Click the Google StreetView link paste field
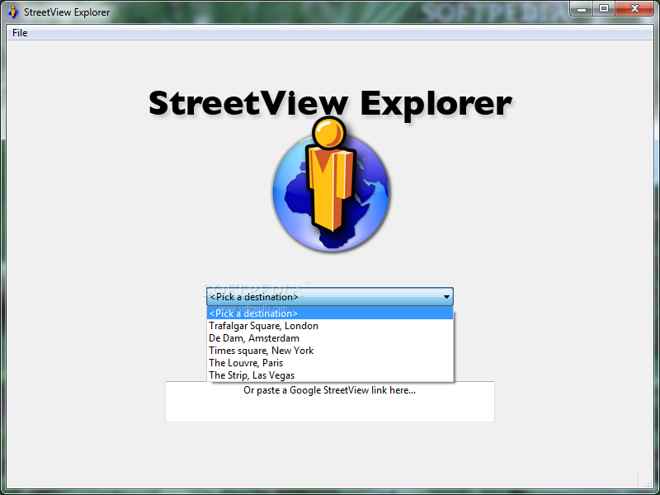The height and width of the screenshot is (495, 660). click(x=330, y=402)
